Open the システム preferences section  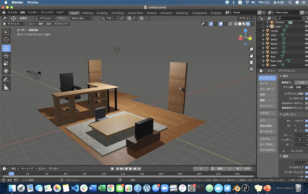click(267, 139)
